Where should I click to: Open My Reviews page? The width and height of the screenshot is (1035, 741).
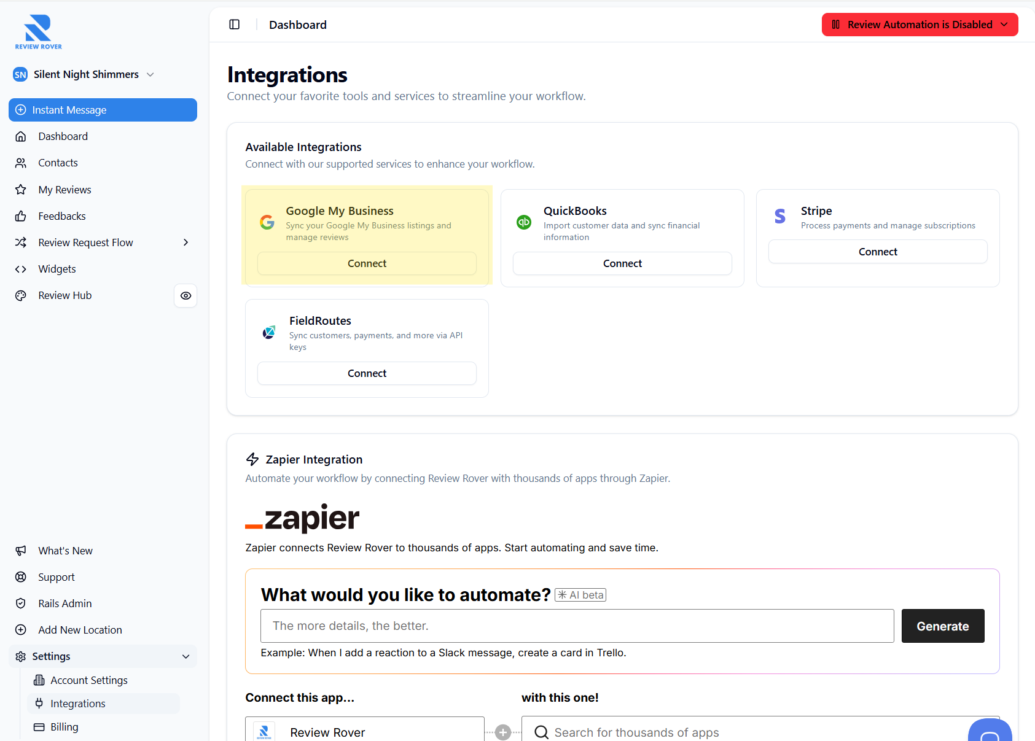(x=64, y=190)
